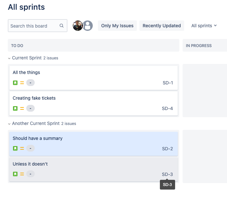Viewport: 227px width, 198px height.
Task: Click the search magnifier icon
Action: 62,26
